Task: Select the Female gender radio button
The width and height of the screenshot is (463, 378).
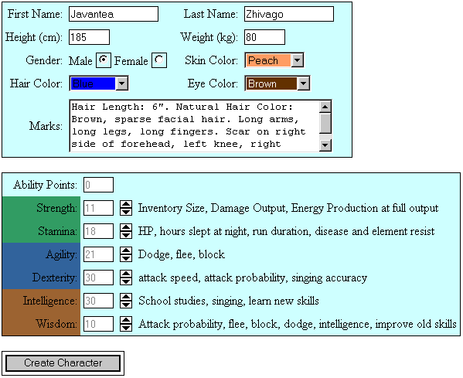Action: tap(159, 60)
